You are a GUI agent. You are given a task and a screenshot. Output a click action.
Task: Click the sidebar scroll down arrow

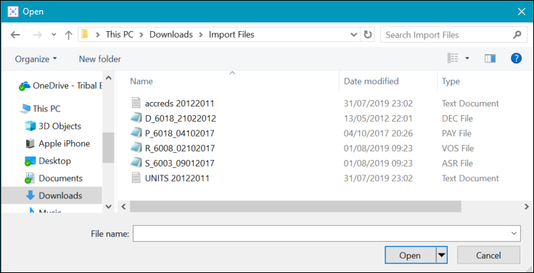108,206
